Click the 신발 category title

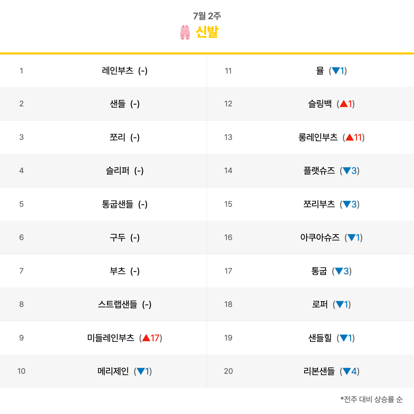pyautogui.click(x=207, y=32)
